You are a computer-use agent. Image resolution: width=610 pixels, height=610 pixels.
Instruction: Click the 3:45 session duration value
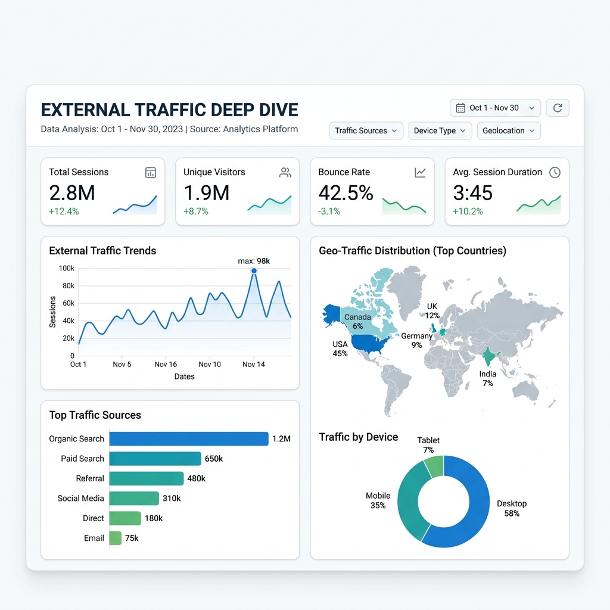tap(472, 193)
